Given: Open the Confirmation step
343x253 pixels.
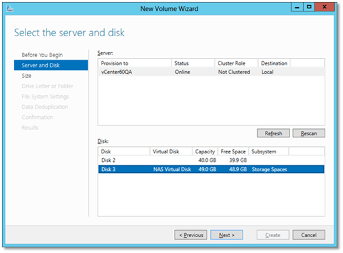Looking at the screenshot, I should coord(37,118).
